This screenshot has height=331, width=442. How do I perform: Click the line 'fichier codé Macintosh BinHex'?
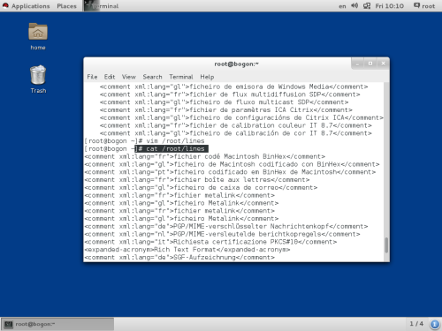[205, 156]
